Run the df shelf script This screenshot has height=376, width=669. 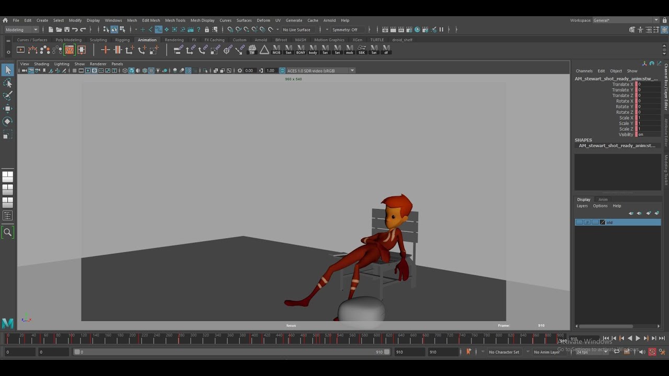pyautogui.click(x=386, y=50)
